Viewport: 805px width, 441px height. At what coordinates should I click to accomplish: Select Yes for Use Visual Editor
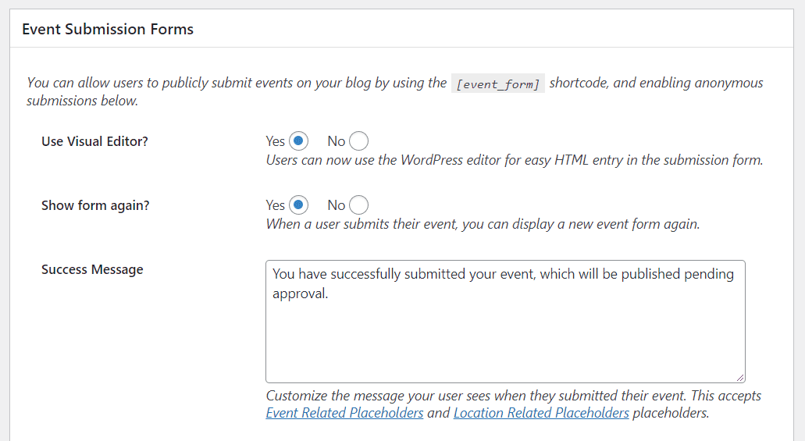[x=298, y=140]
